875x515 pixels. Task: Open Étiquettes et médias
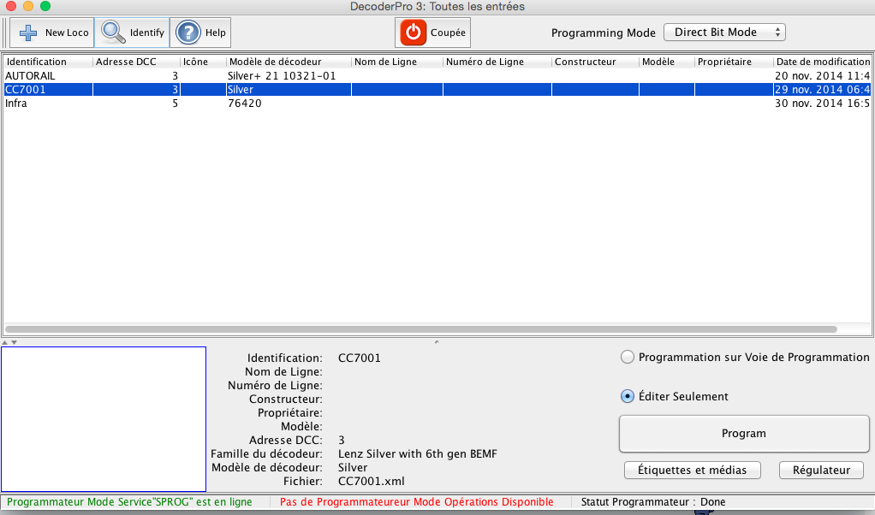coord(692,470)
